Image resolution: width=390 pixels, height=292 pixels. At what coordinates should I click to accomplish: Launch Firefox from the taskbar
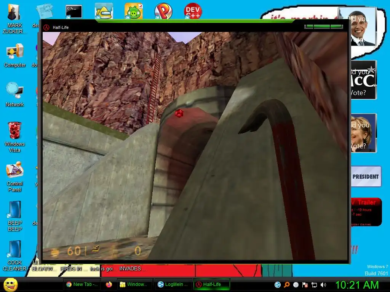click(109, 284)
